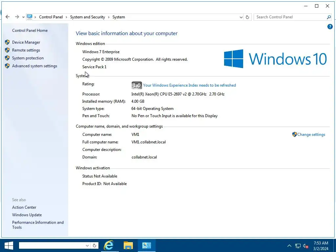The image size is (336, 252).
Task: Click the search magnifier icon
Action: [329, 17]
